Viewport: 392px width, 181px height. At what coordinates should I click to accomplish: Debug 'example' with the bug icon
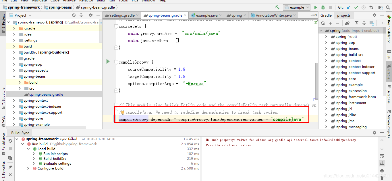click(323, 7)
